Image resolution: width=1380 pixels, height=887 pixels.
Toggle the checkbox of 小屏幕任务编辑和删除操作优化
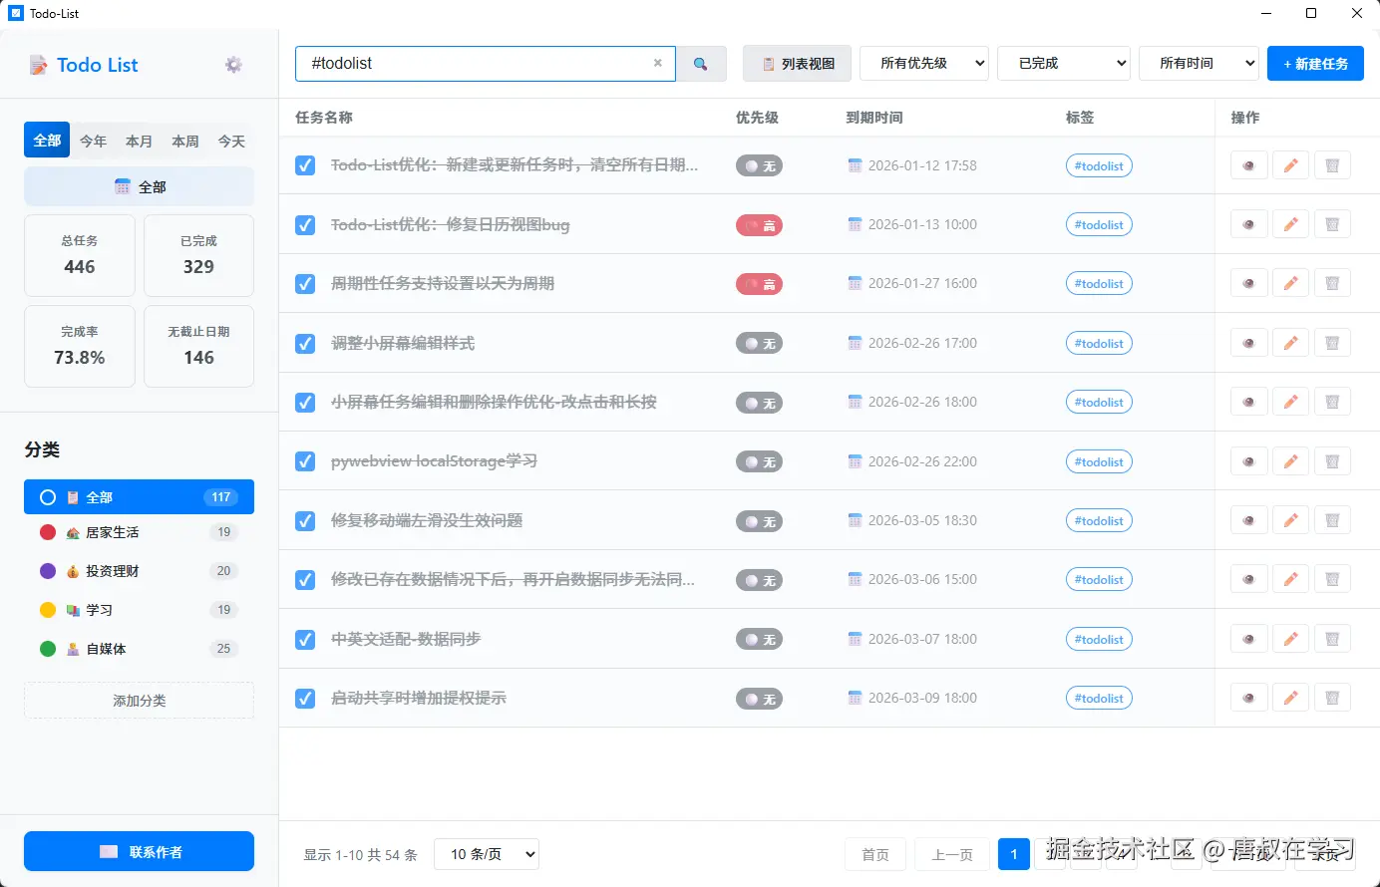coord(304,402)
